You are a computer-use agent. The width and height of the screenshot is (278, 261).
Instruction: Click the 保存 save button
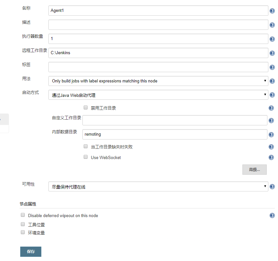(31, 252)
